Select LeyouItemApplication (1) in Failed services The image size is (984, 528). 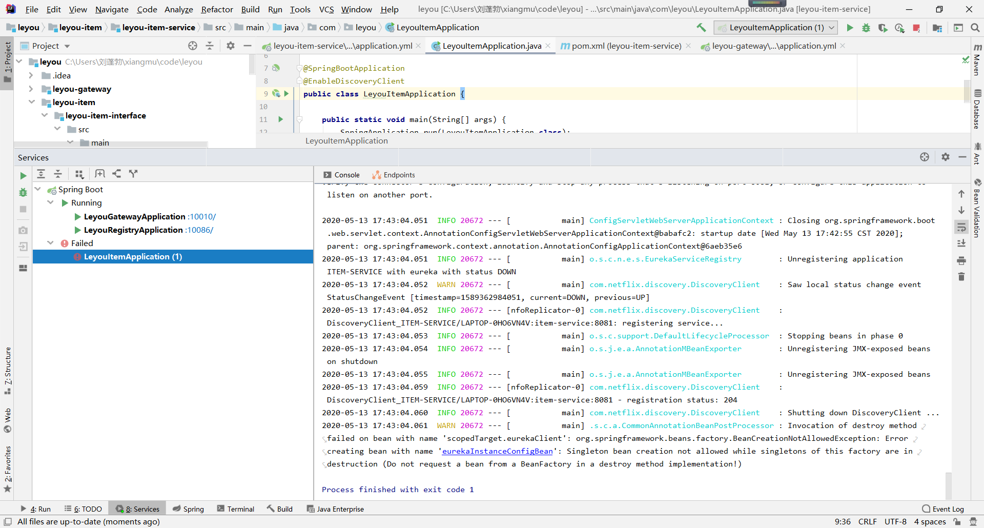tap(173, 256)
